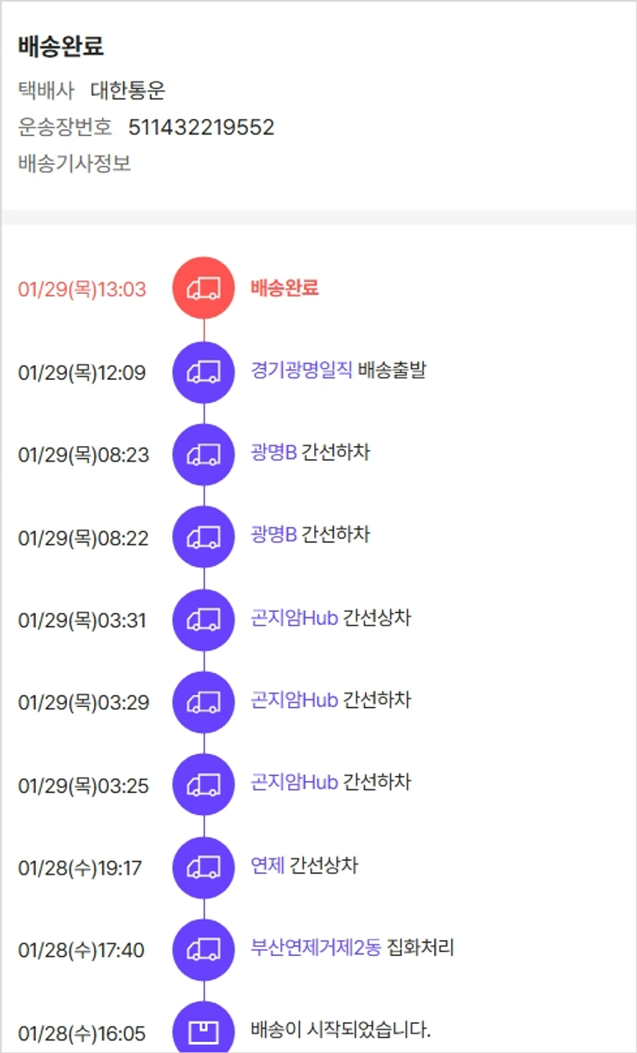This screenshot has width=637, height=1053.
Task: Click the truck icon beside 부산연제거제2동 집화처리
Action: pos(203,950)
